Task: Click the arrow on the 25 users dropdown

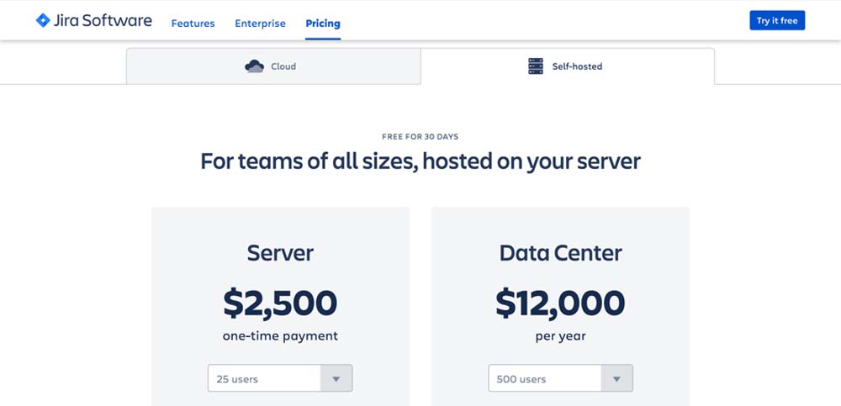Action: coord(336,379)
